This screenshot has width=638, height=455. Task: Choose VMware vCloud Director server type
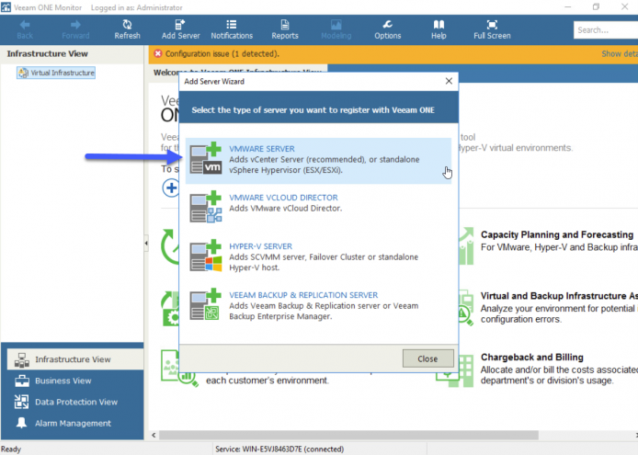pos(319,207)
